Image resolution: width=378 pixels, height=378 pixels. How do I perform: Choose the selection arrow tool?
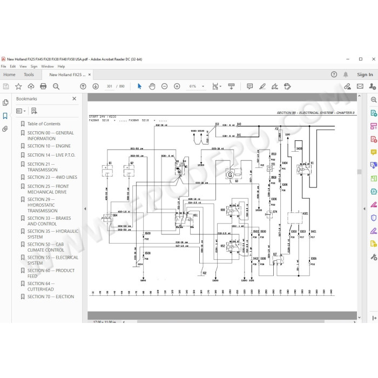pos(139,86)
